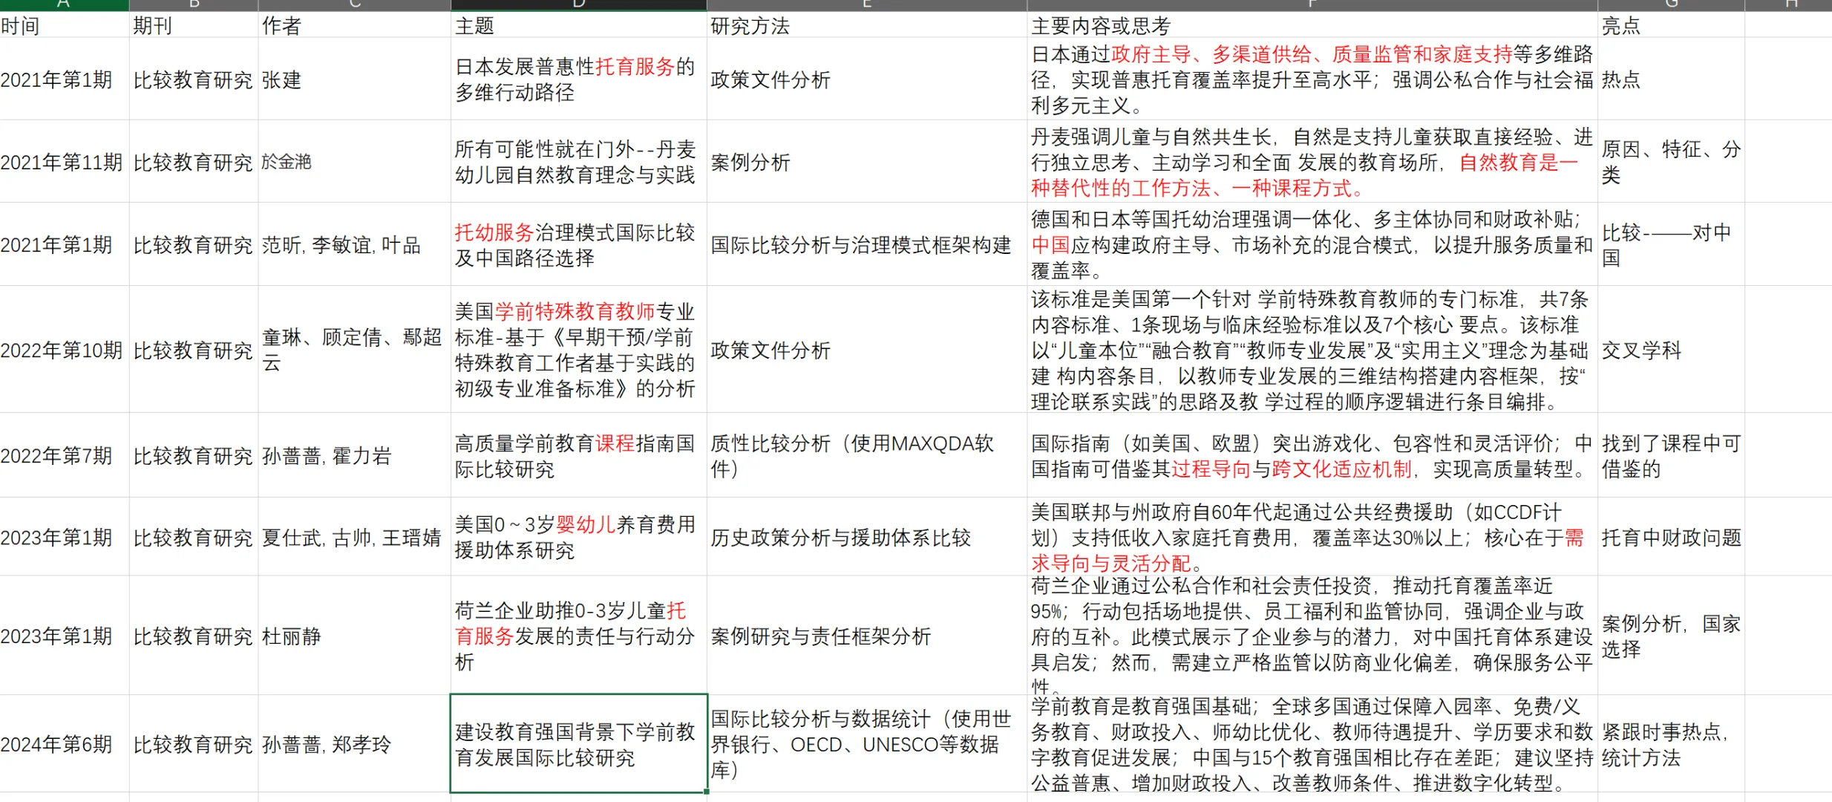Screen dimensions: 1832x802
Task: Click the 2022年第10期 date cell
Action: [64, 350]
